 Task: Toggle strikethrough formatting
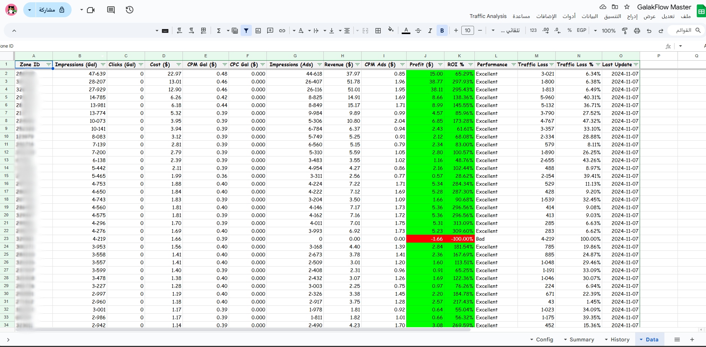tap(418, 31)
